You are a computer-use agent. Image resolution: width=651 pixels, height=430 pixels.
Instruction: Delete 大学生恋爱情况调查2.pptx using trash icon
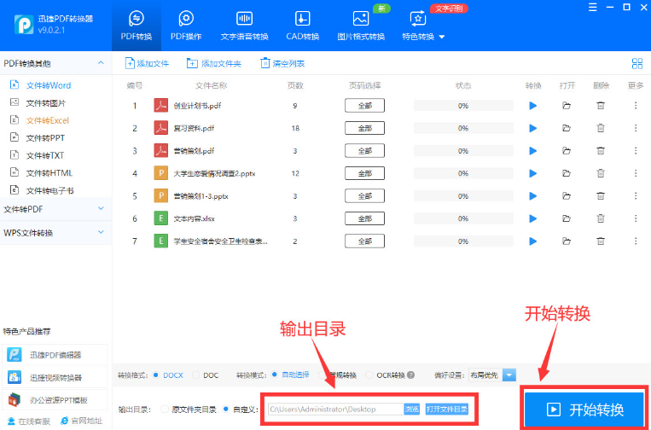pyautogui.click(x=601, y=173)
